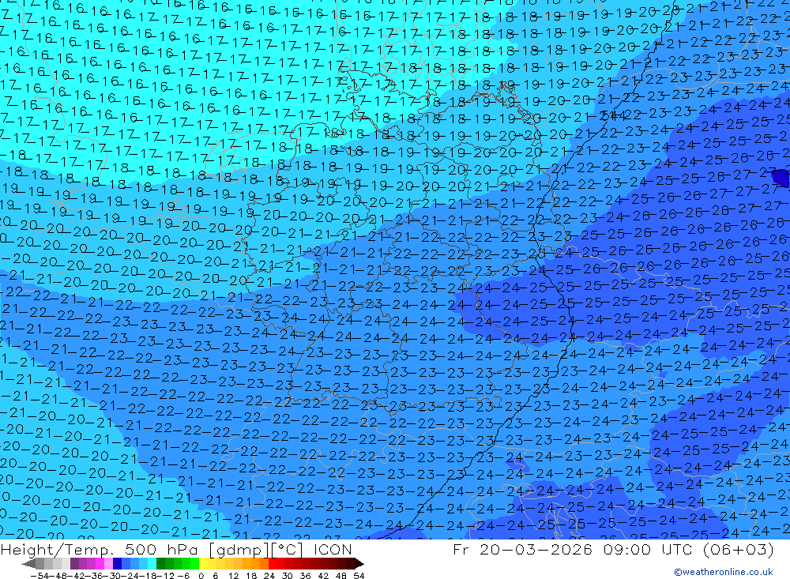Click the '544' height contour label
Image resolution: width=790 pixels, height=579 pixels.
[613, 115]
